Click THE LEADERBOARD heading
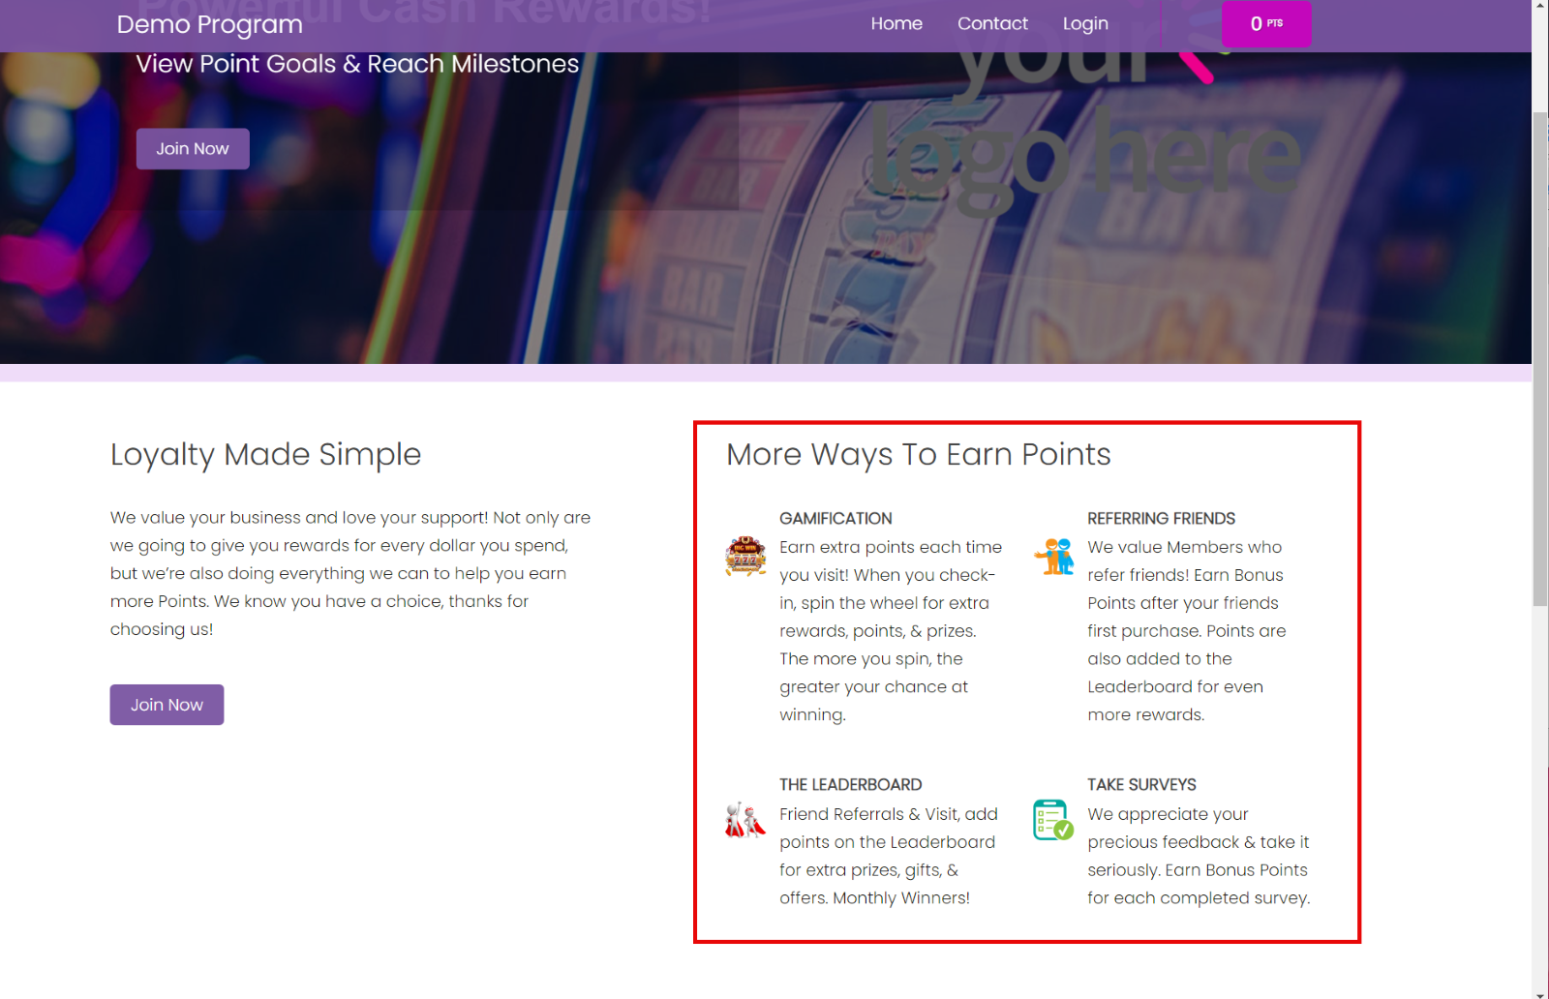Viewport: 1549px width, 999px height. pyautogui.click(x=850, y=785)
